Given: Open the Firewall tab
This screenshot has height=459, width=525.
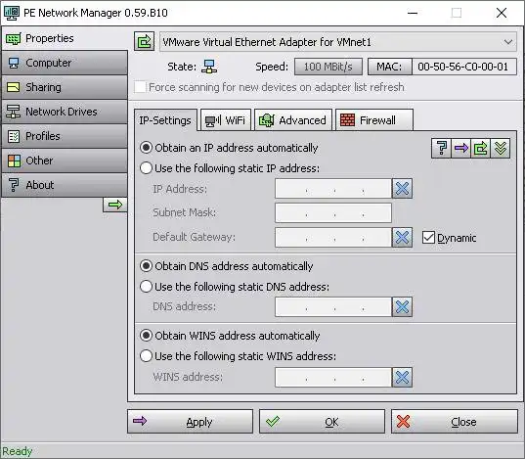Looking at the screenshot, I should click(374, 120).
